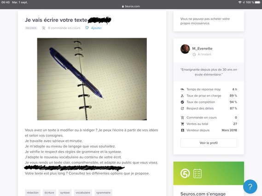This screenshot has height=196, width=262.
Task: Click the cart icon beside Ventes au total
Action: click(182, 124)
